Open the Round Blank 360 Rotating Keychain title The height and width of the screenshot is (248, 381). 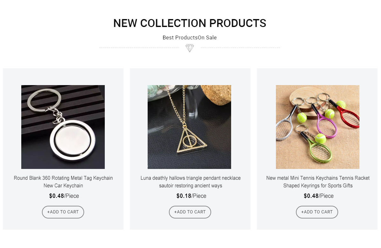[x=63, y=182]
